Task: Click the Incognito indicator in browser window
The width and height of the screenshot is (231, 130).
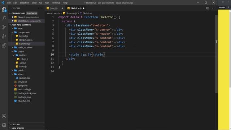Action: [222, 7]
